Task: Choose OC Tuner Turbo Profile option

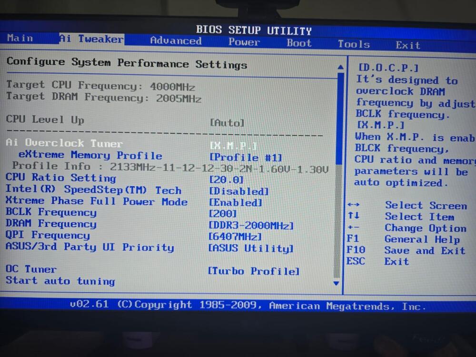Action: point(254,271)
